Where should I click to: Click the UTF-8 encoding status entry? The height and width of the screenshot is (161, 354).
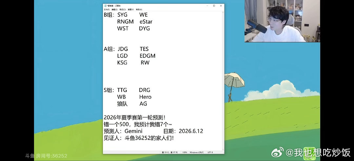pyautogui.click(x=210, y=152)
